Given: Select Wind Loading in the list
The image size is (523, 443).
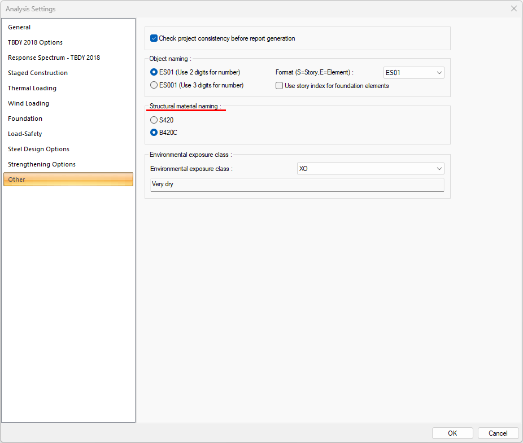Looking at the screenshot, I should [x=28, y=103].
